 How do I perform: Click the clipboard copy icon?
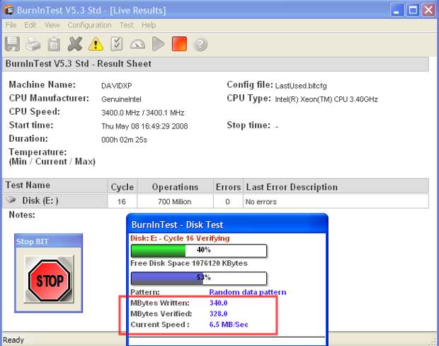pyautogui.click(x=54, y=44)
